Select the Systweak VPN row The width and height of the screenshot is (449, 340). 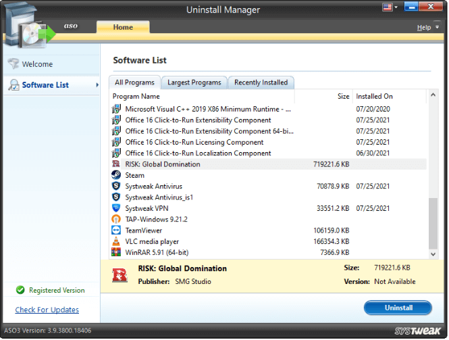pyautogui.click(x=269, y=208)
